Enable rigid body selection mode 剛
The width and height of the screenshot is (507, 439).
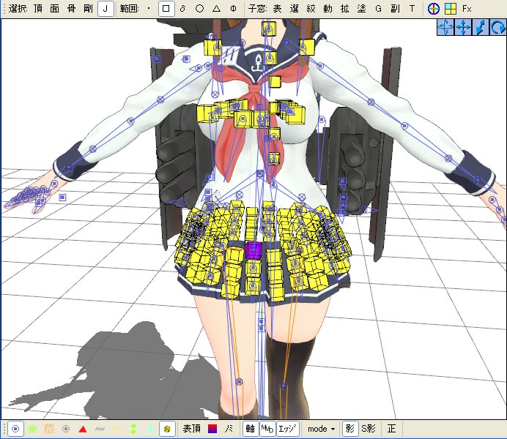tap(88, 8)
